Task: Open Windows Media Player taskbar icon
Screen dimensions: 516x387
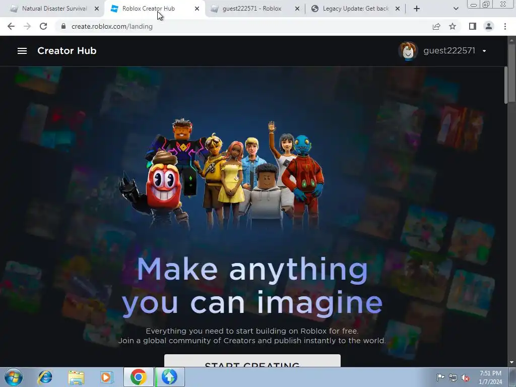Action: click(106, 377)
